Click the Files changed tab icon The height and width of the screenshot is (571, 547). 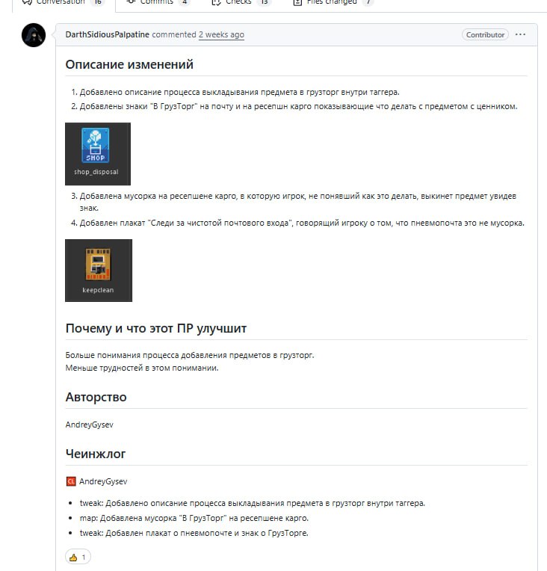(297, 2)
